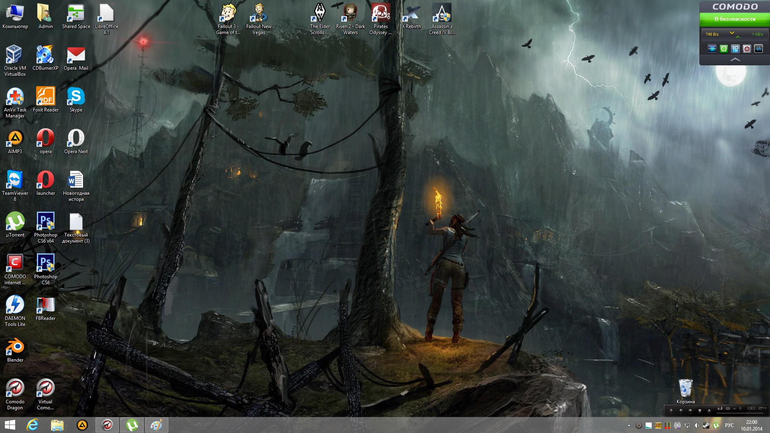Collapse the COMODO widget bottom chevron

[735, 60]
